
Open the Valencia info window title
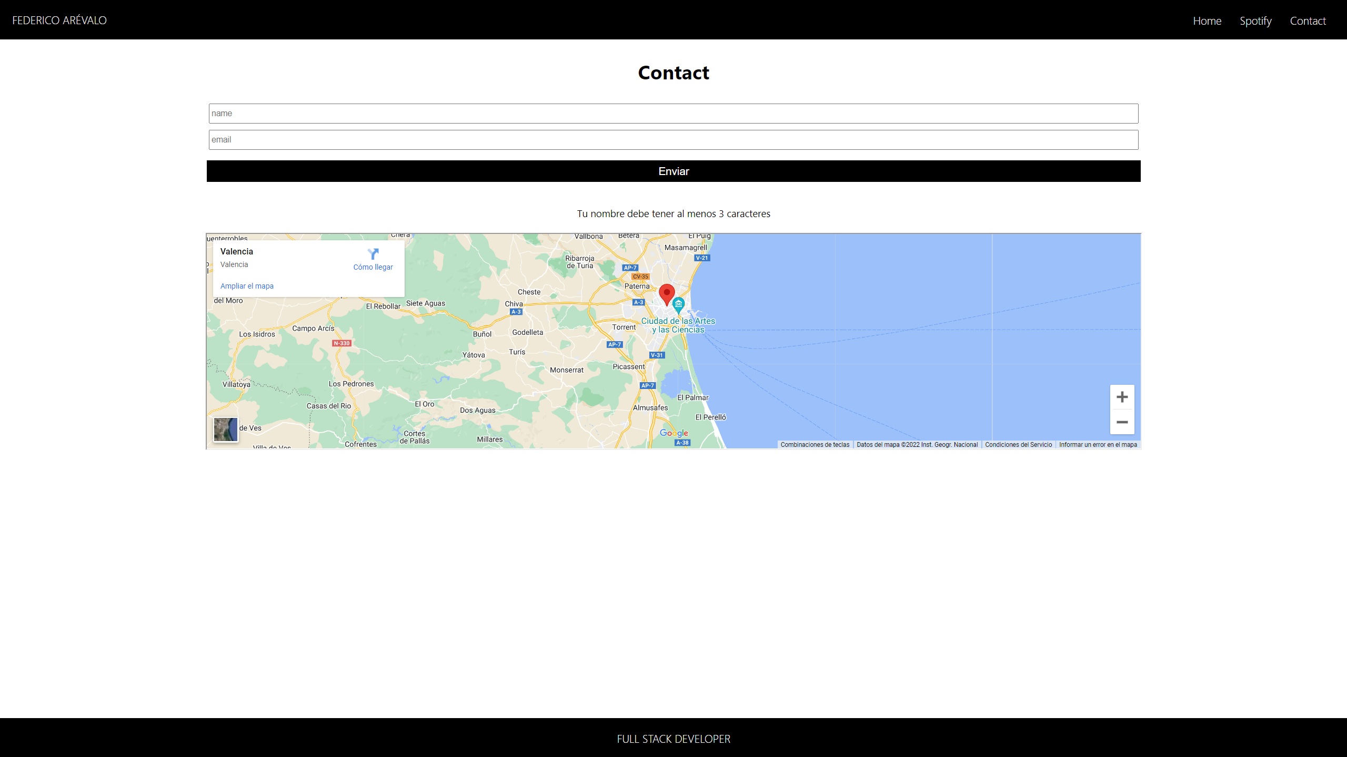[236, 251]
